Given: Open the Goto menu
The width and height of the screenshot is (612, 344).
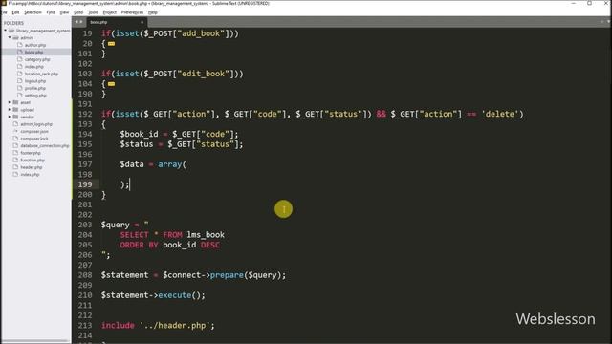Looking at the screenshot, I should [x=78, y=12].
